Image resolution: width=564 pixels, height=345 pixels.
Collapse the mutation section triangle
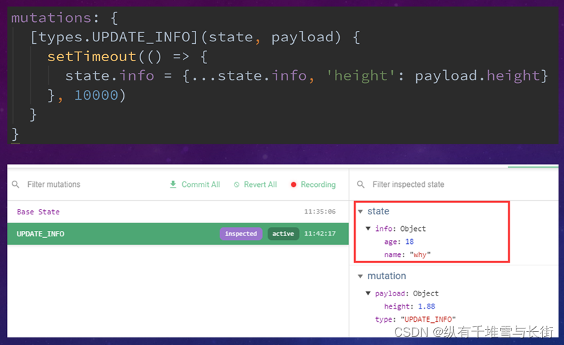tap(360, 276)
